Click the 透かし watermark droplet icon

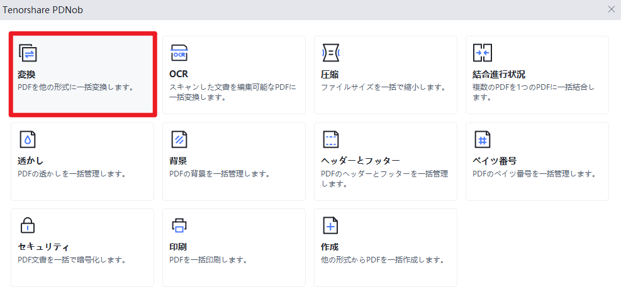coord(28,139)
